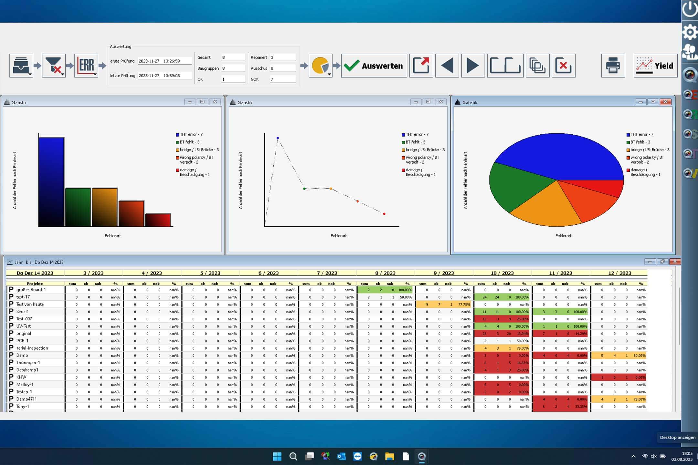The height and width of the screenshot is (465, 698).
Task: Click the THT error blue legend swatch
Action: [177, 135]
